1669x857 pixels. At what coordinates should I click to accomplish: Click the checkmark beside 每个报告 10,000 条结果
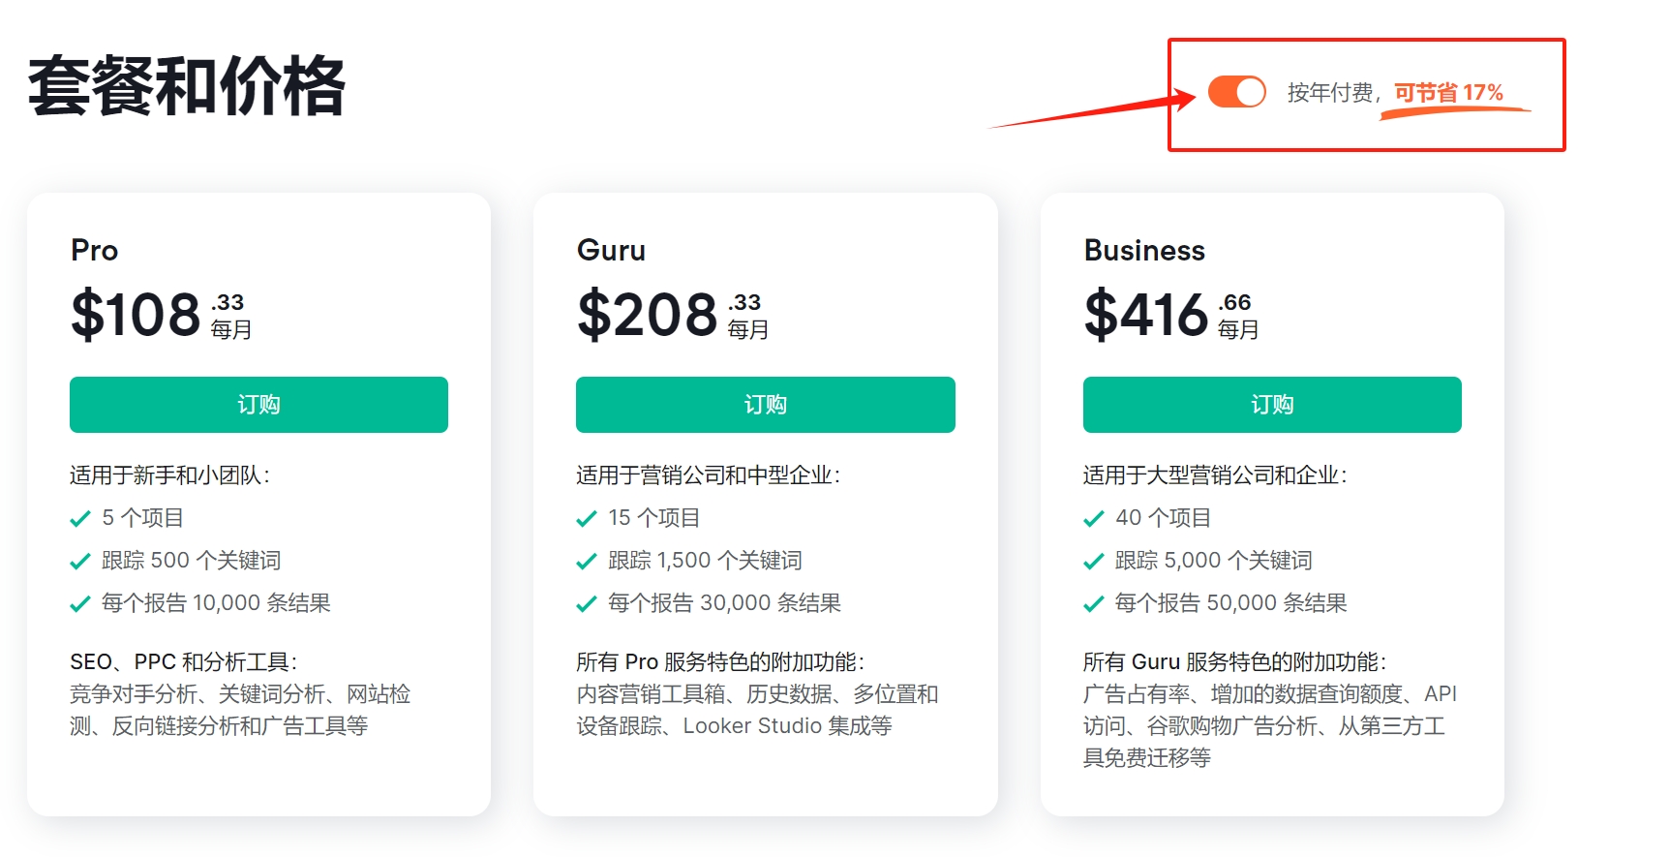point(81,603)
